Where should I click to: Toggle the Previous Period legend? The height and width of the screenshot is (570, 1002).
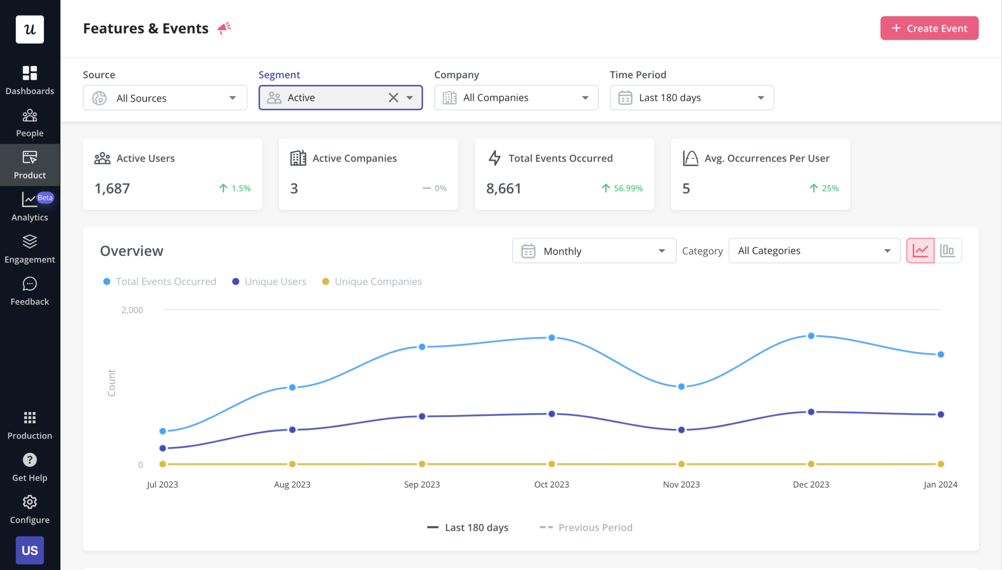[586, 527]
